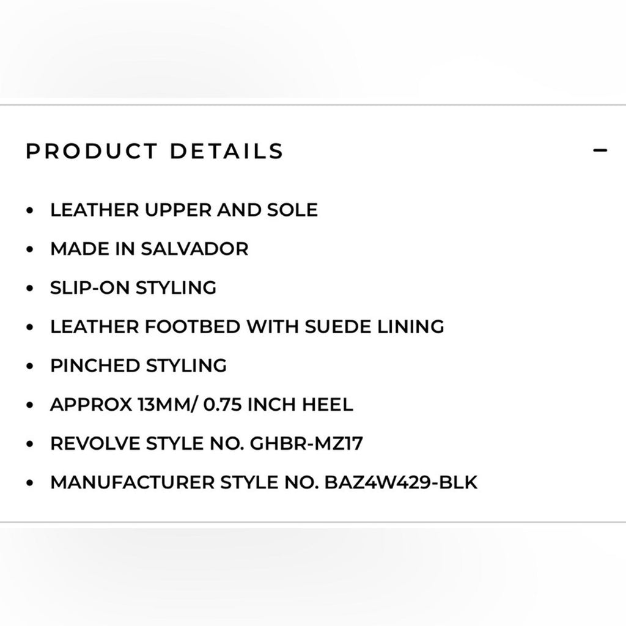The width and height of the screenshot is (626, 626).
Task: Click the bullet before 'Approx 13MM' line
Action: click(x=30, y=405)
